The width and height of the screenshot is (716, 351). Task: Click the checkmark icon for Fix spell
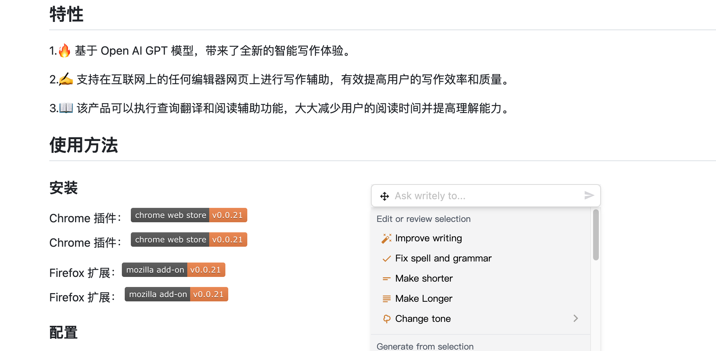coord(386,259)
